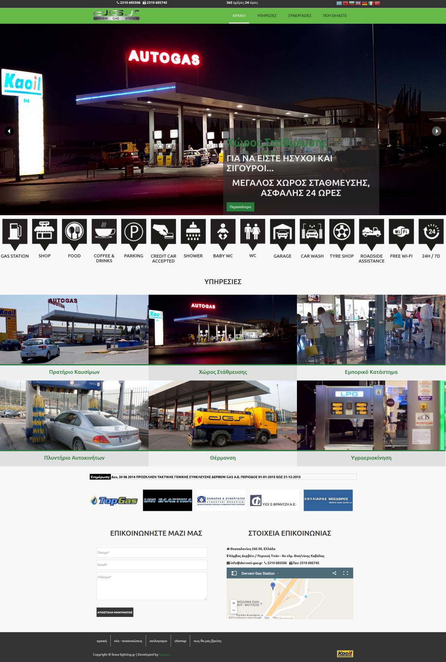
Task: Zoom out on the map
Action: coord(234,610)
